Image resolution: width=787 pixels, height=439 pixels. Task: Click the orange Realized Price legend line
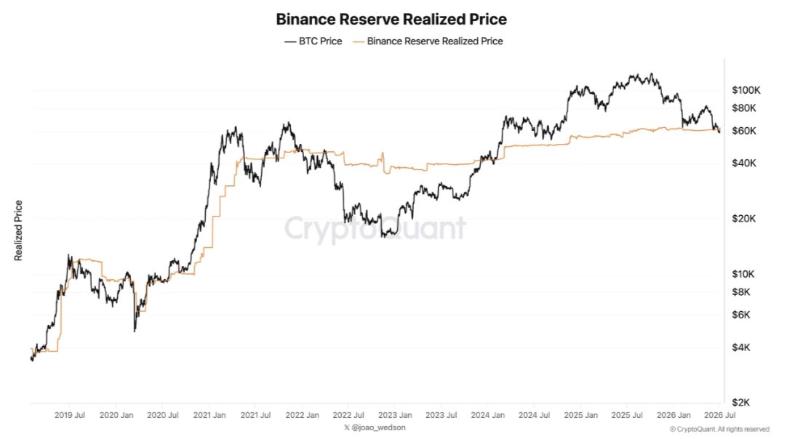point(359,41)
